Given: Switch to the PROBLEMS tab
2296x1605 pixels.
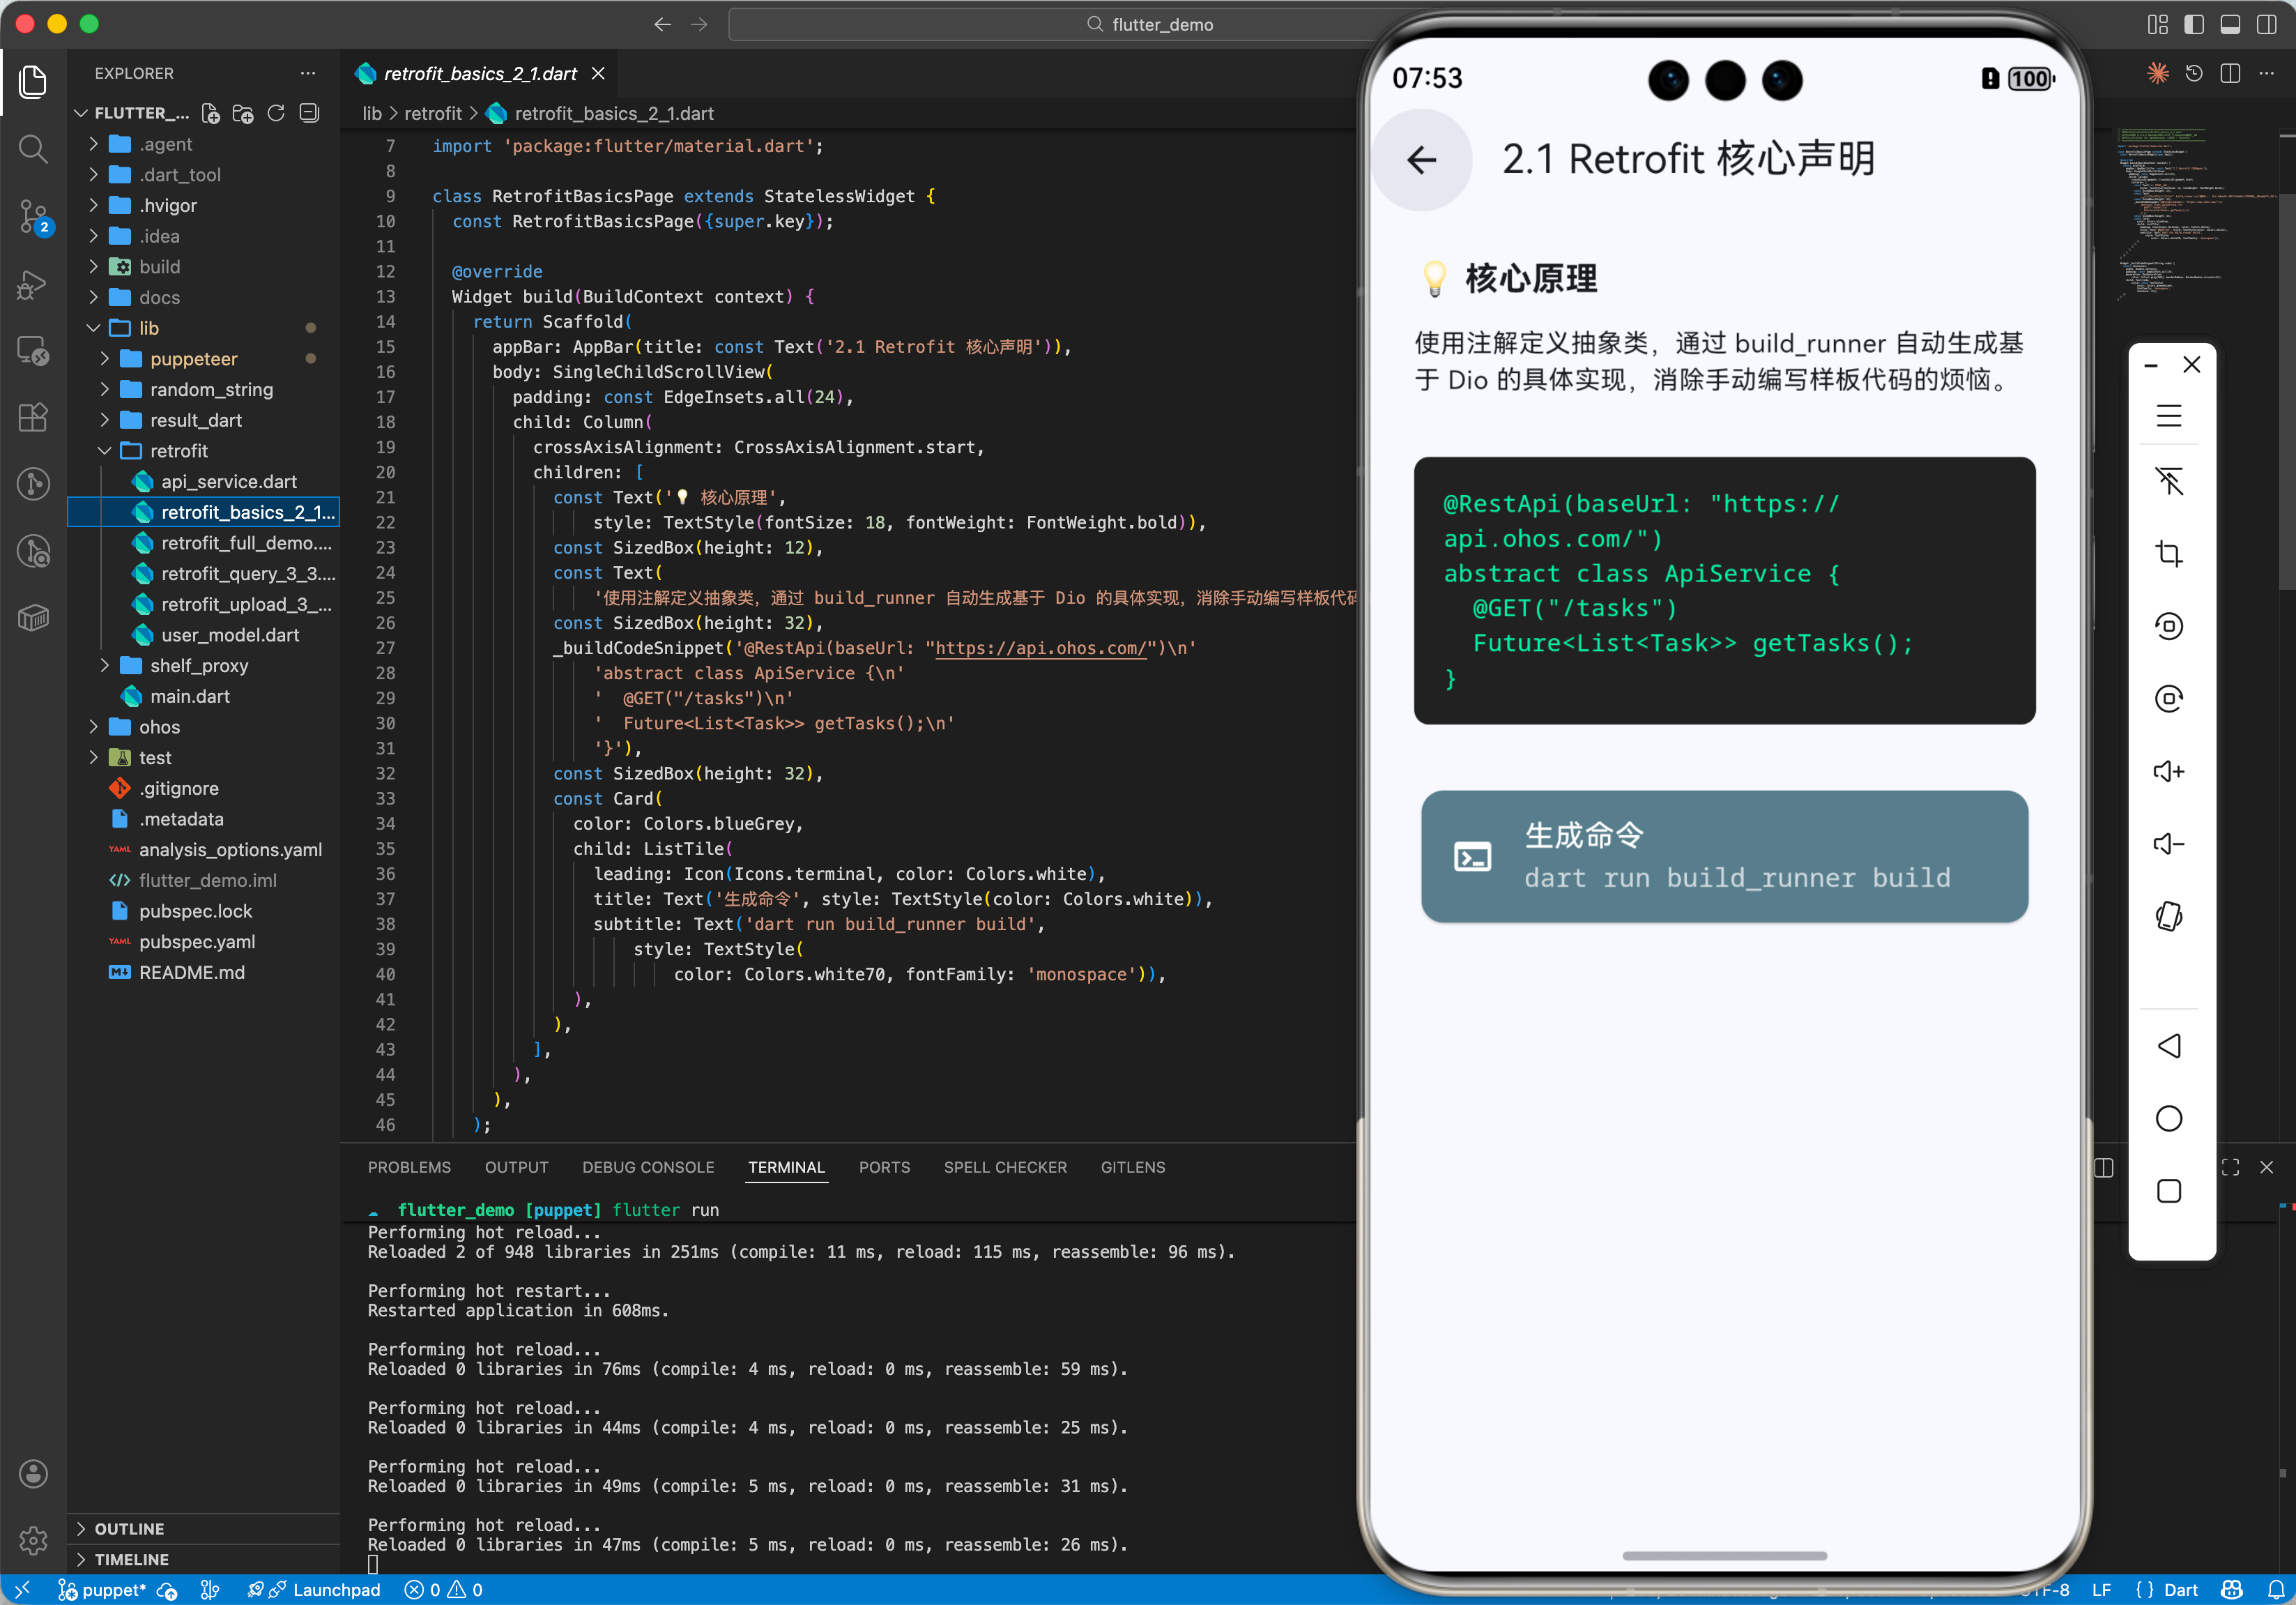Looking at the screenshot, I should point(409,1167).
